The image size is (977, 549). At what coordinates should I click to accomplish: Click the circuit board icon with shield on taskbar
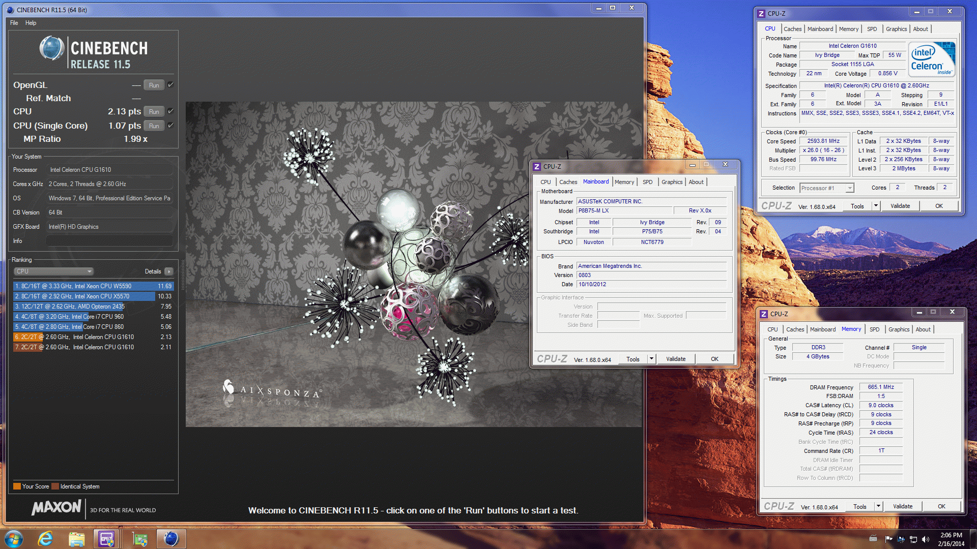point(139,539)
